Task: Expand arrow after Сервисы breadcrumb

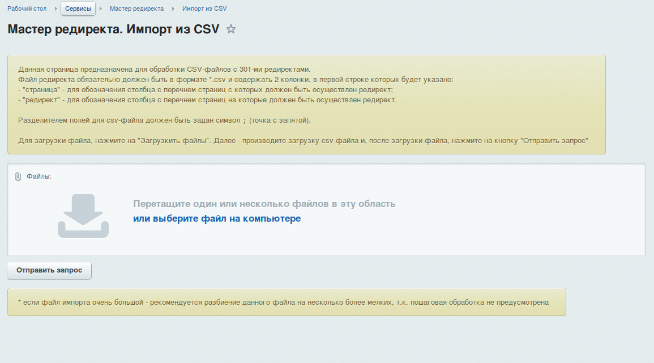Action: coord(101,9)
